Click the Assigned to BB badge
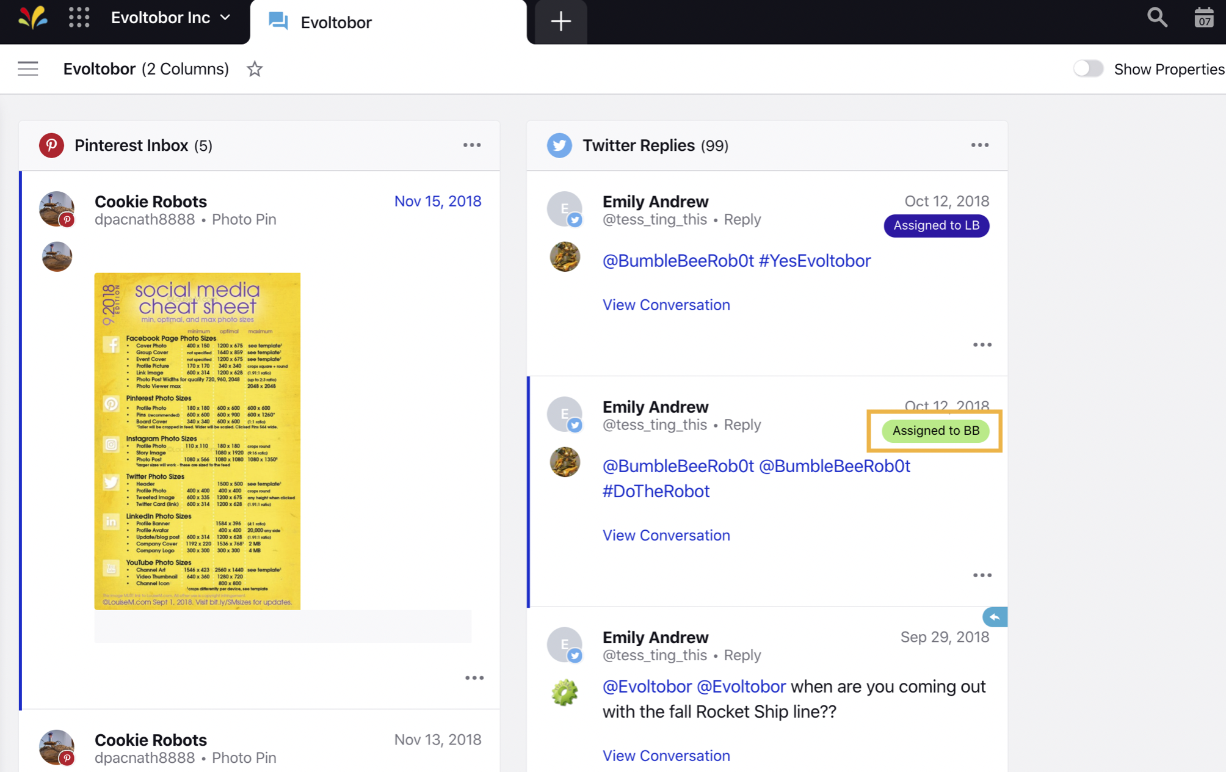Image resolution: width=1226 pixels, height=772 pixels. pyautogui.click(x=936, y=431)
